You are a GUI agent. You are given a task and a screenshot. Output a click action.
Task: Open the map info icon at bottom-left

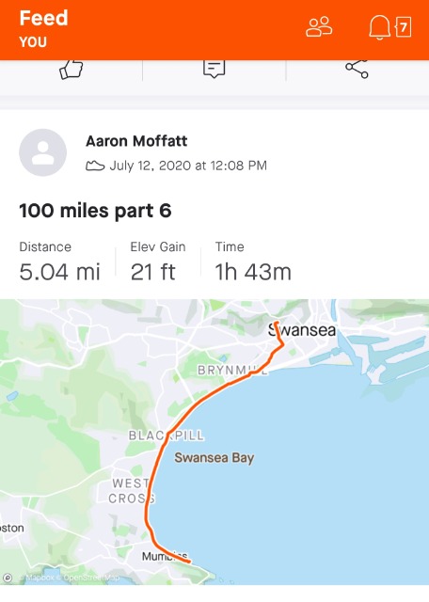[x=7, y=578]
